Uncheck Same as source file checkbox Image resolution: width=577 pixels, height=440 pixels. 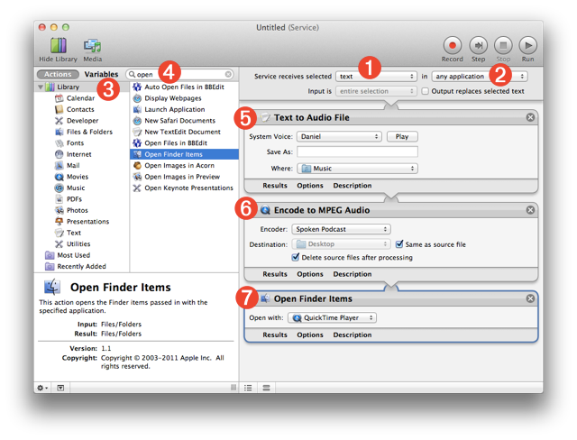tap(399, 244)
